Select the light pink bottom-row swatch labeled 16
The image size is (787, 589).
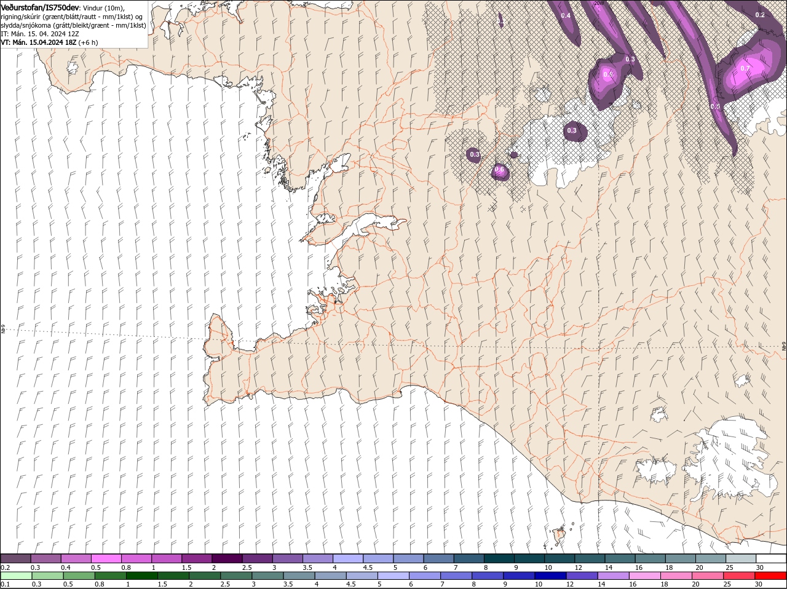pyautogui.click(x=646, y=575)
